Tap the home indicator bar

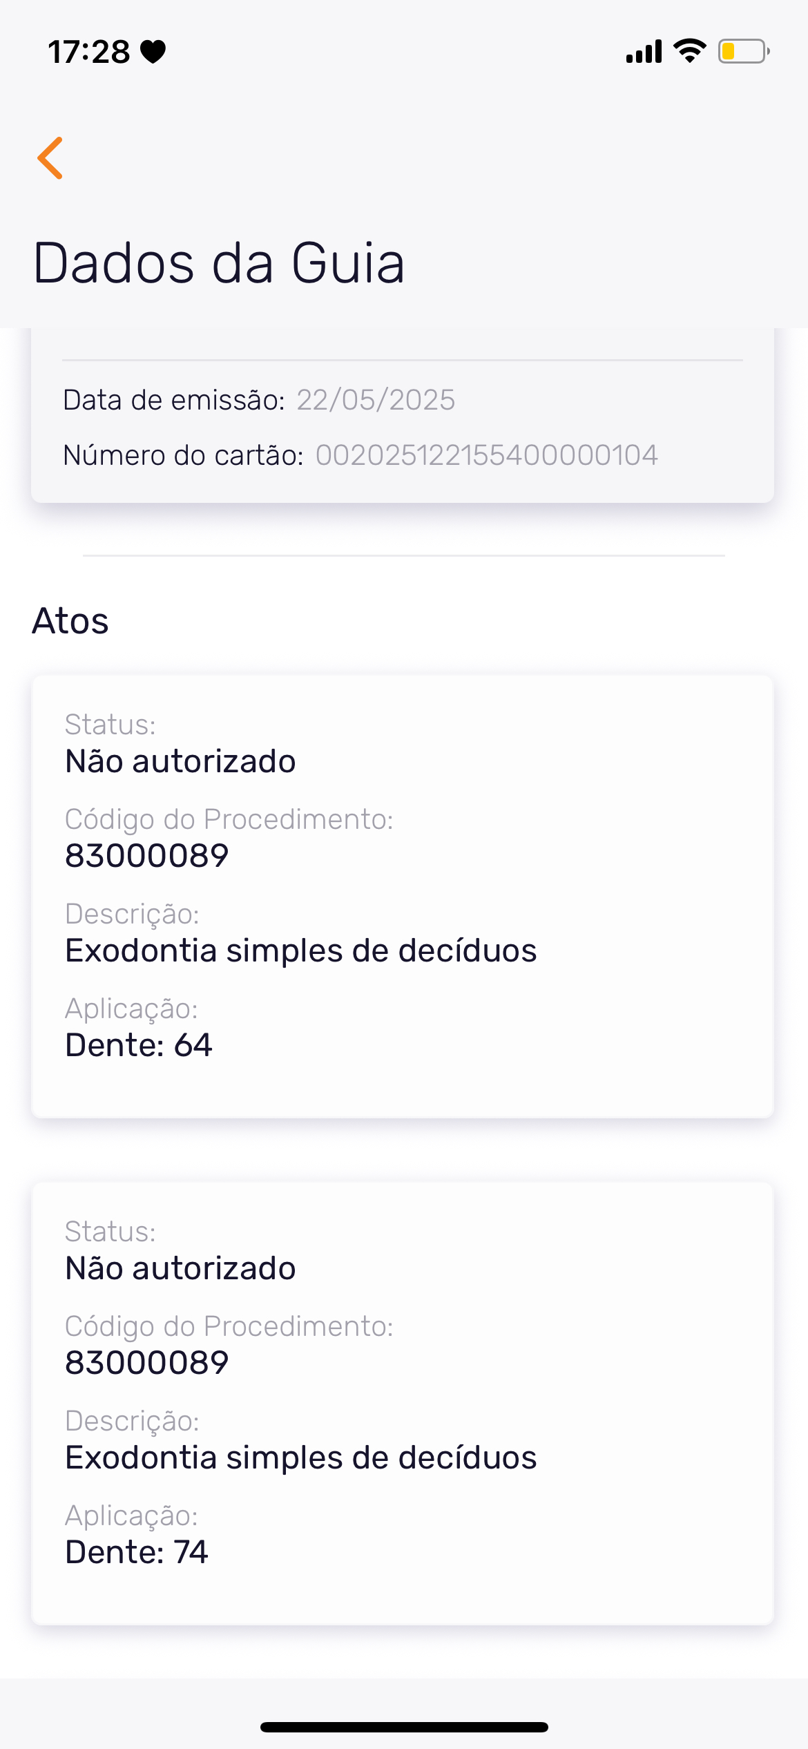[x=404, y=1727]
